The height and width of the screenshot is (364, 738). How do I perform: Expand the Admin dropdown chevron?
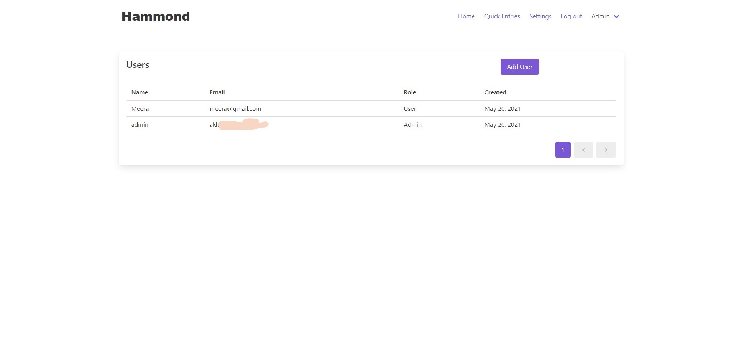click(x=616, y=16)
